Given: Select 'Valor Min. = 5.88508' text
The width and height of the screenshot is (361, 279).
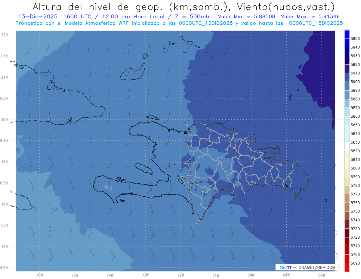Looking at the screenshot, I should (247, 17).
